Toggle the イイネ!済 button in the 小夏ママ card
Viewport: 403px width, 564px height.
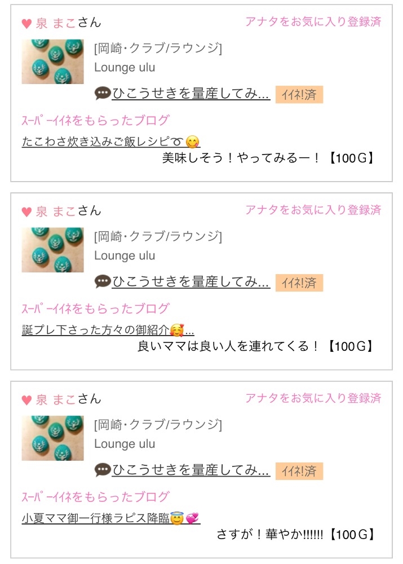coord(299,472)
